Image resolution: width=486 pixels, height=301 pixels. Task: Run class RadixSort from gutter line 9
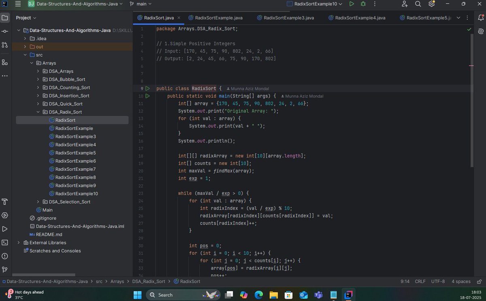click(x=147, y=88)
